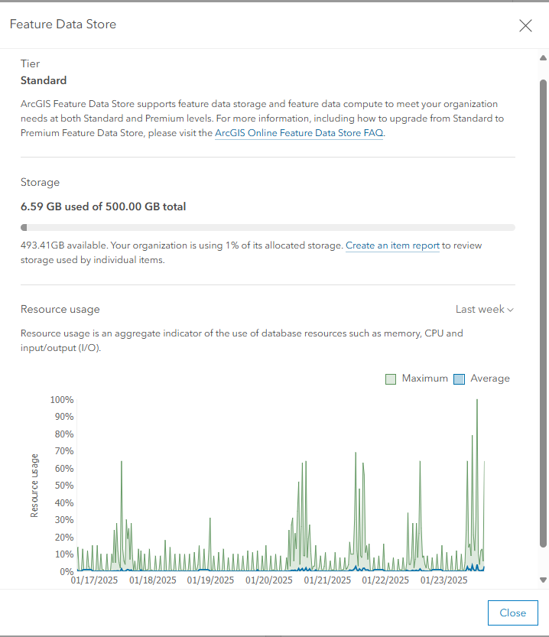Open the ArcGIS Online Feature Data Store FAQ link

tap(299, 132)
